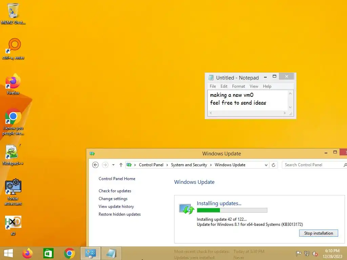Minimize the Notepad window
Viewport: 347px width, 260px height.
(x=265, y=77)
